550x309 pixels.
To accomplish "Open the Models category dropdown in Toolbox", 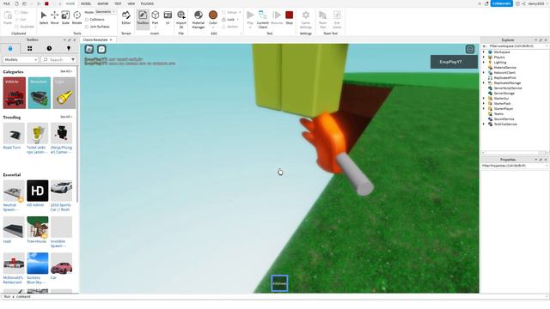I will pyautogui.click(x=21, y=60).
